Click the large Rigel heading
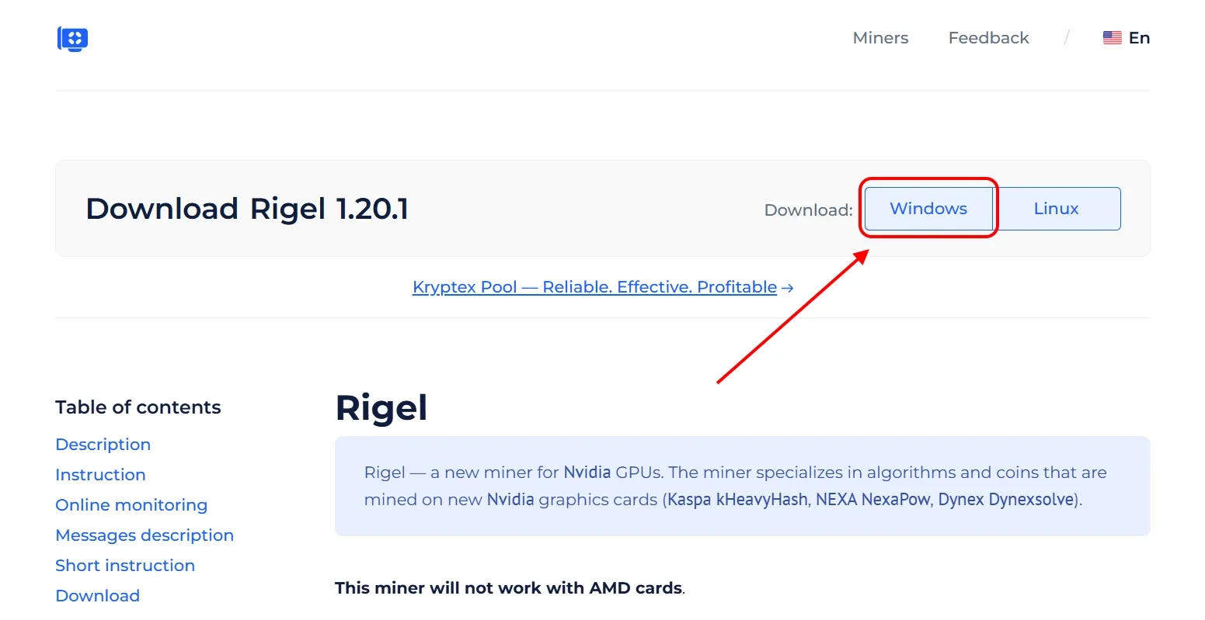The width and height of the screenshot is (1205, 620). pyautogui.click(x=381, y=408)
